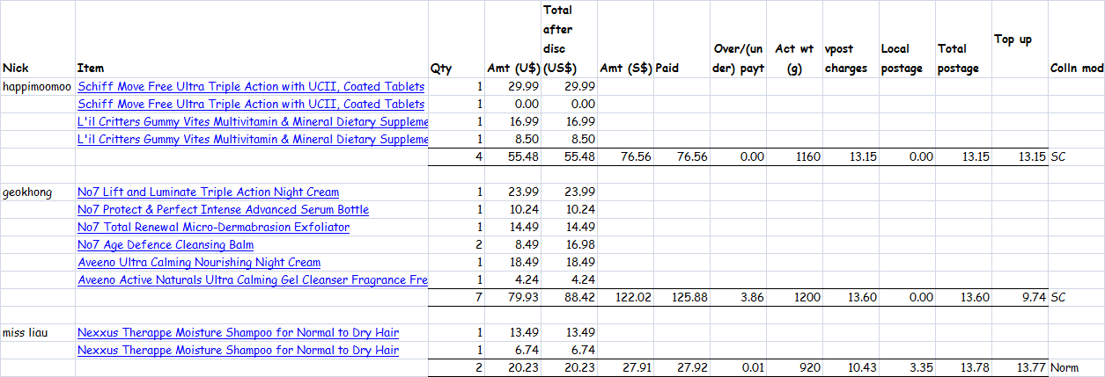
Task: Select the 'vpost charges' header cell
Action: 851,40
